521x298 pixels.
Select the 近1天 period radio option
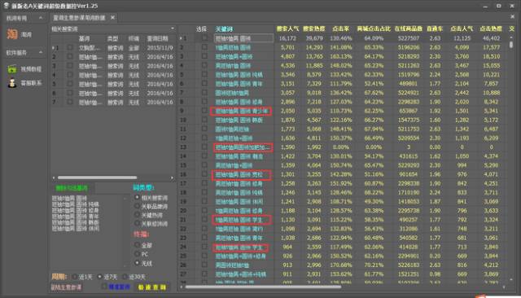click(75, 277)
